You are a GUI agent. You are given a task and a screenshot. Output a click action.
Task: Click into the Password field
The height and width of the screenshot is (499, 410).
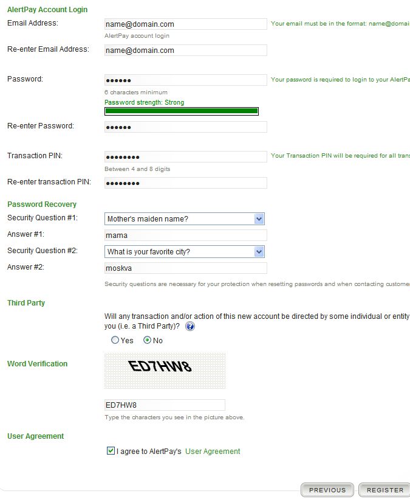click(185, 80)
